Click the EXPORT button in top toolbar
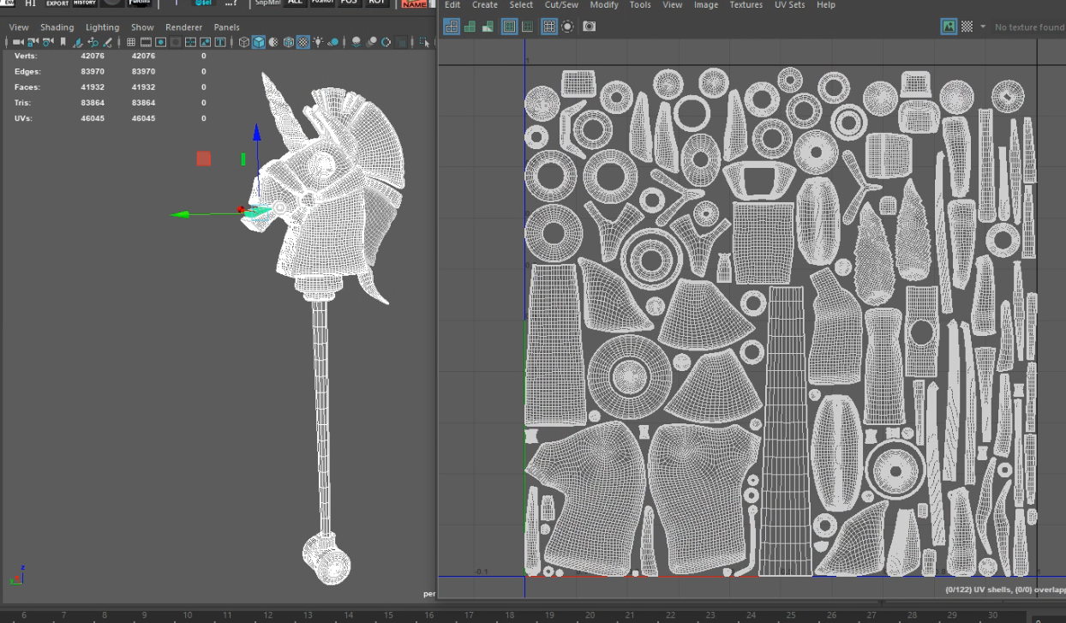Viewport: 1066px width, 623px height. (57, 3)
